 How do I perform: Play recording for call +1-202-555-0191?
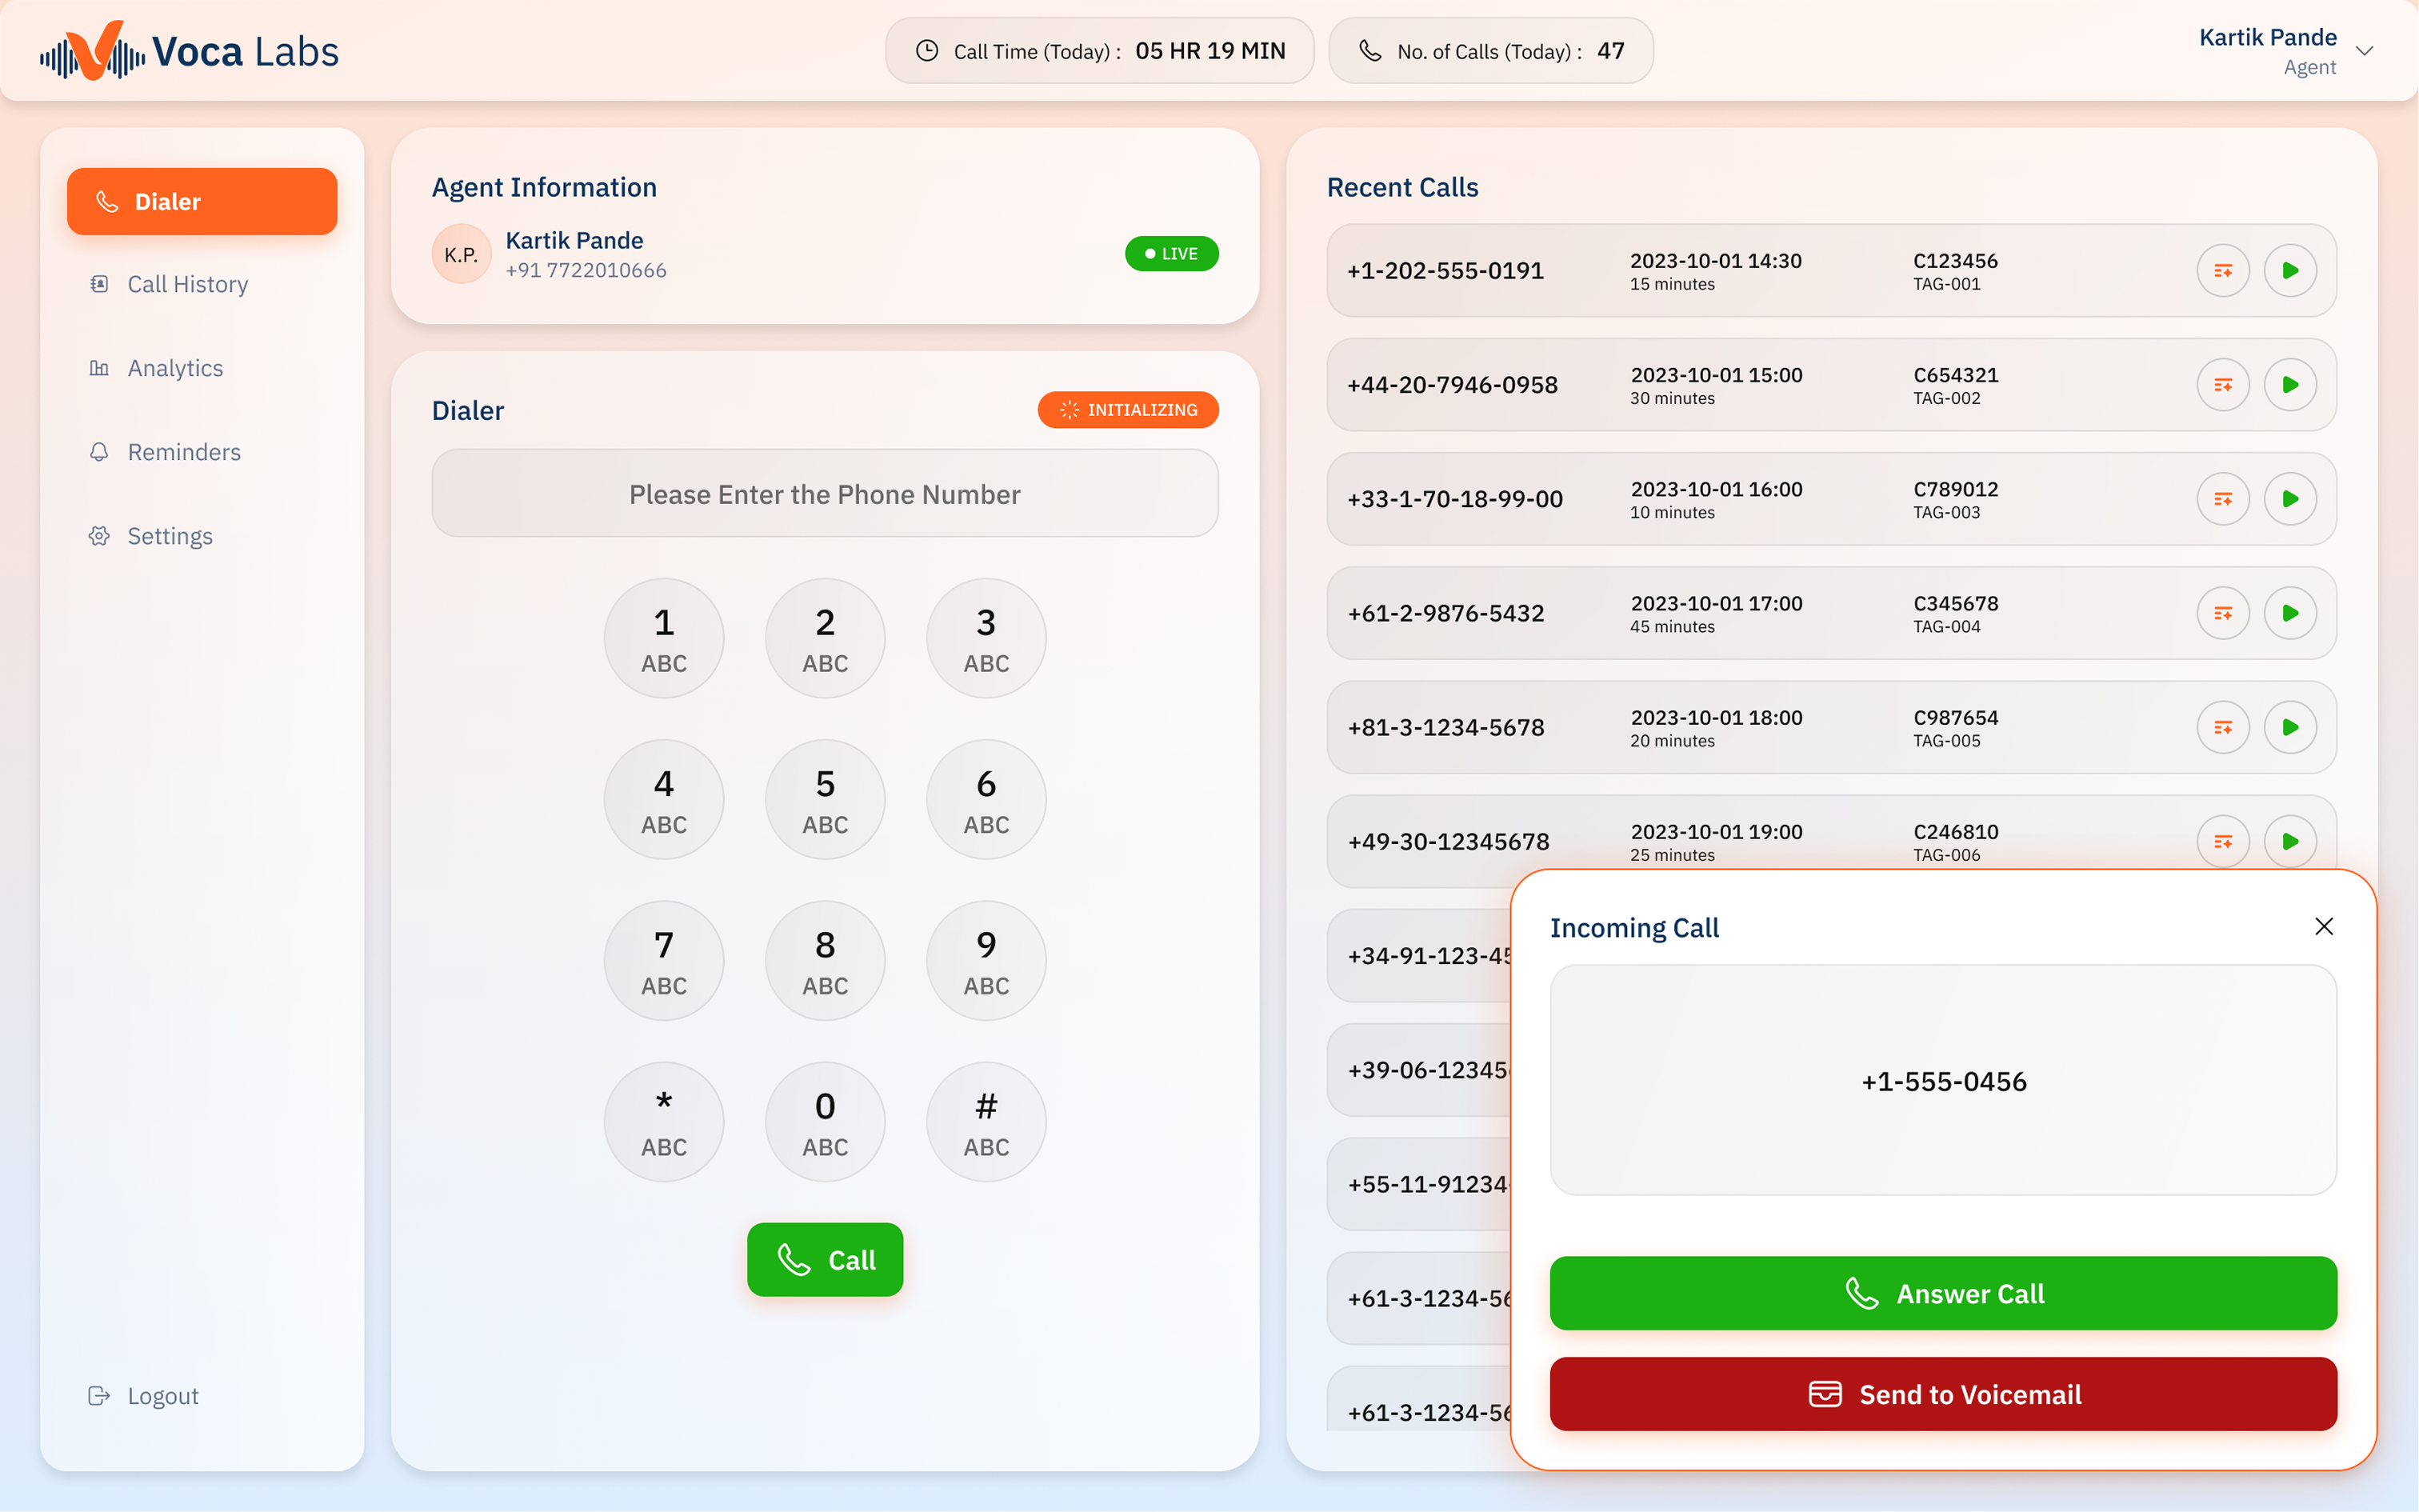coord(2289,271)
